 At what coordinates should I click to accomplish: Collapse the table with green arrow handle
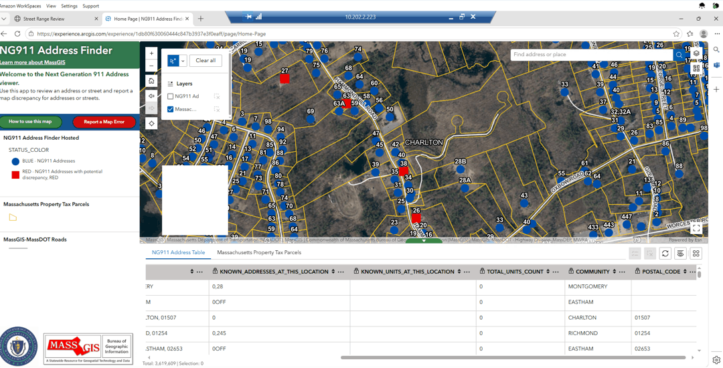click(424, 240)
